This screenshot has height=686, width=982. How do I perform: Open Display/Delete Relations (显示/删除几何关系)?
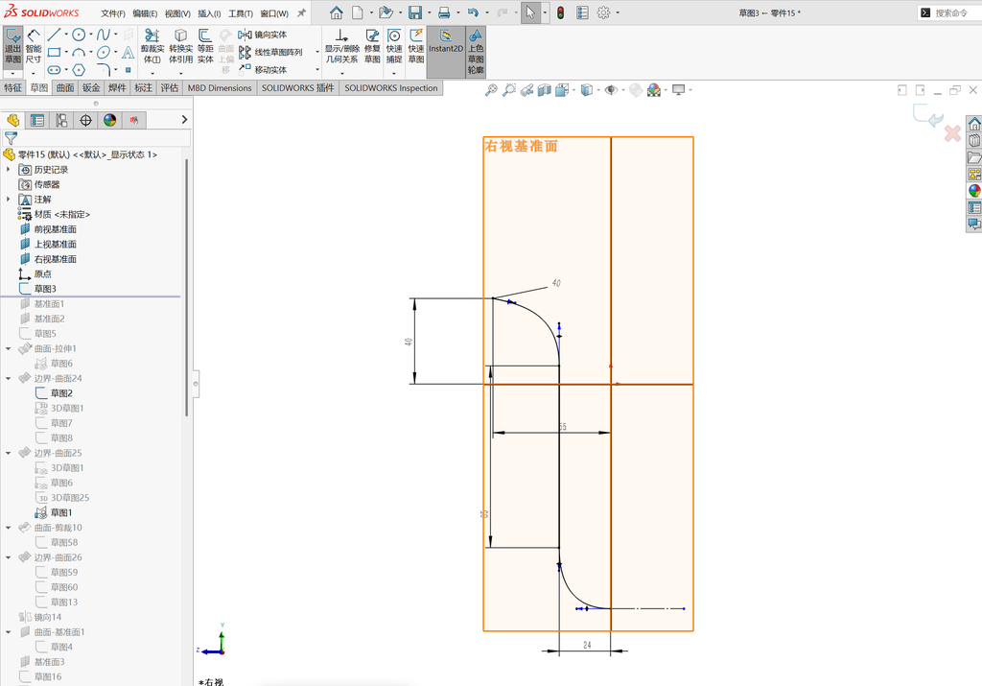341,47
